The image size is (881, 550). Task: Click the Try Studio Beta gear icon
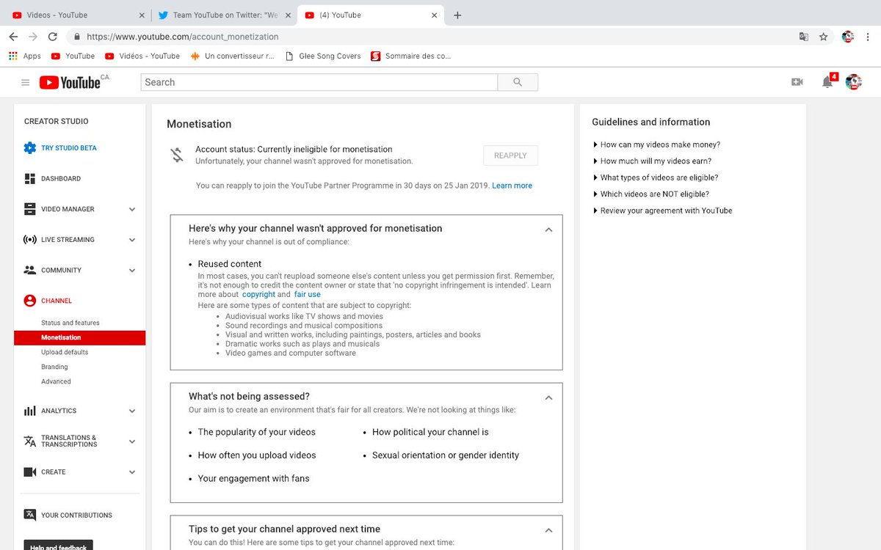click(x=30, y=148)
